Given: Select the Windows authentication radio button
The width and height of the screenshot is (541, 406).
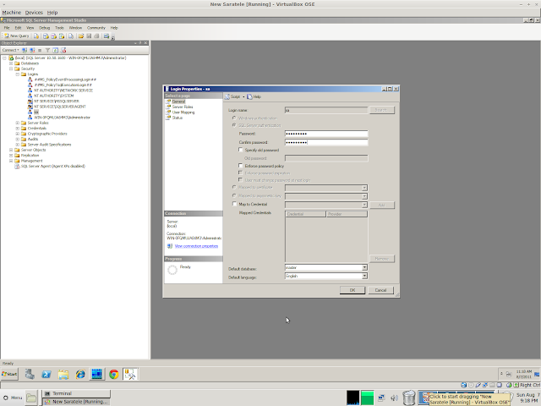Looking at the screenshot, I should click(234, 118).
